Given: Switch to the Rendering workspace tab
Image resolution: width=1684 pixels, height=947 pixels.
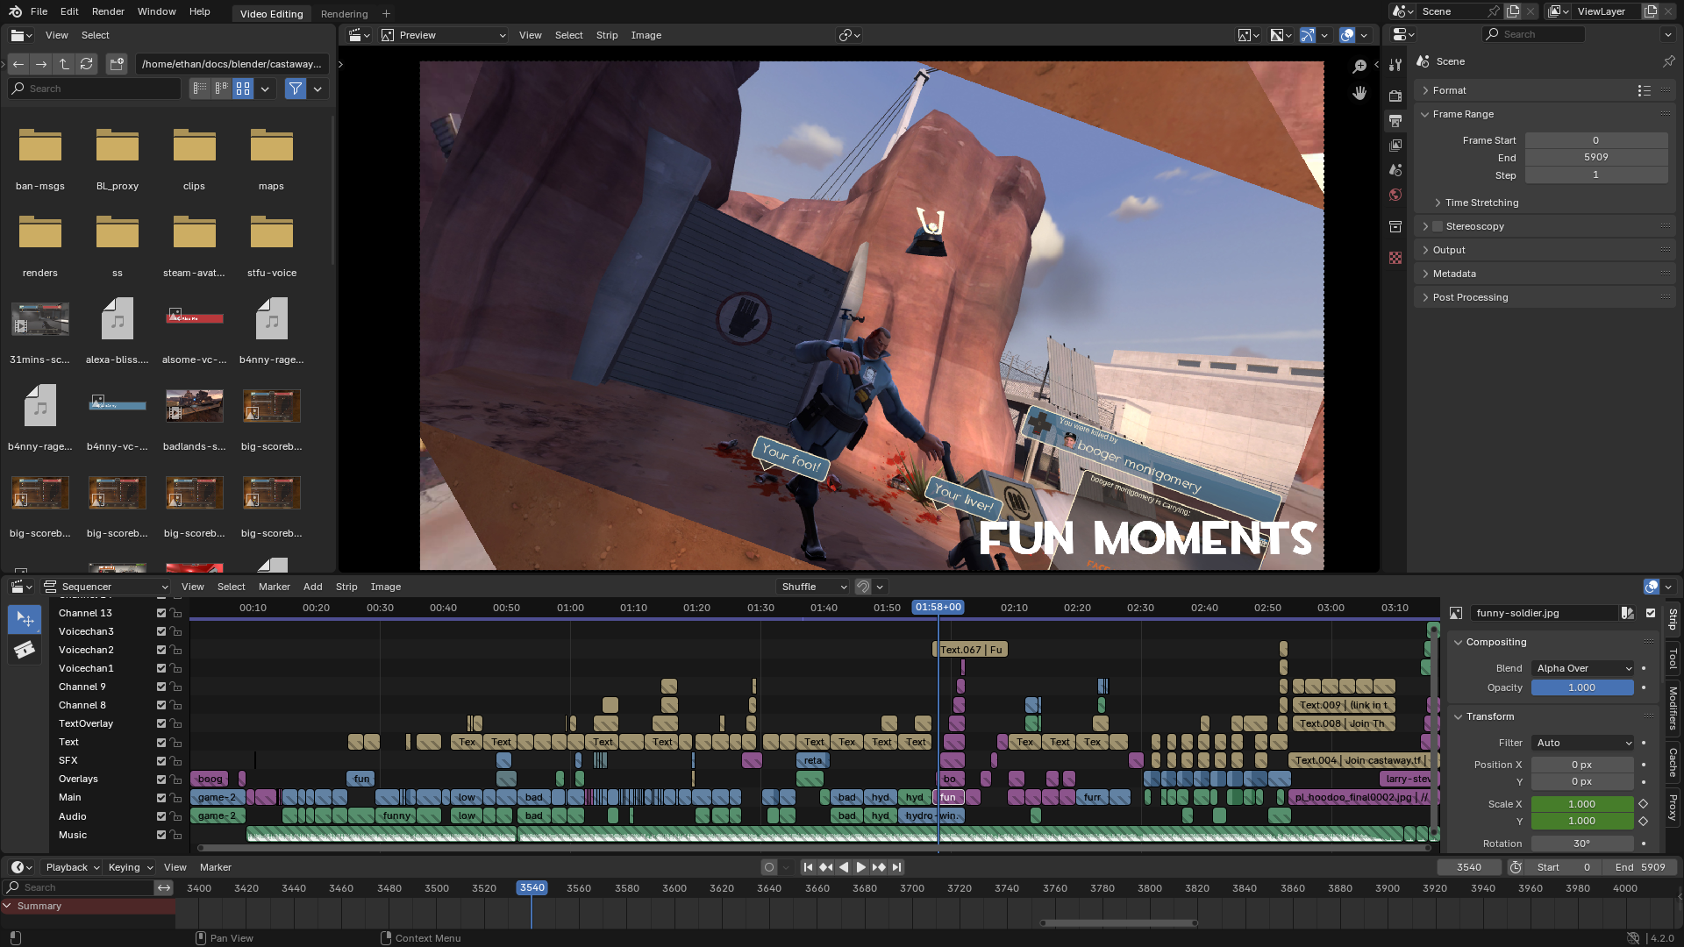Looking at the screenshot, I should coord(346,14).
